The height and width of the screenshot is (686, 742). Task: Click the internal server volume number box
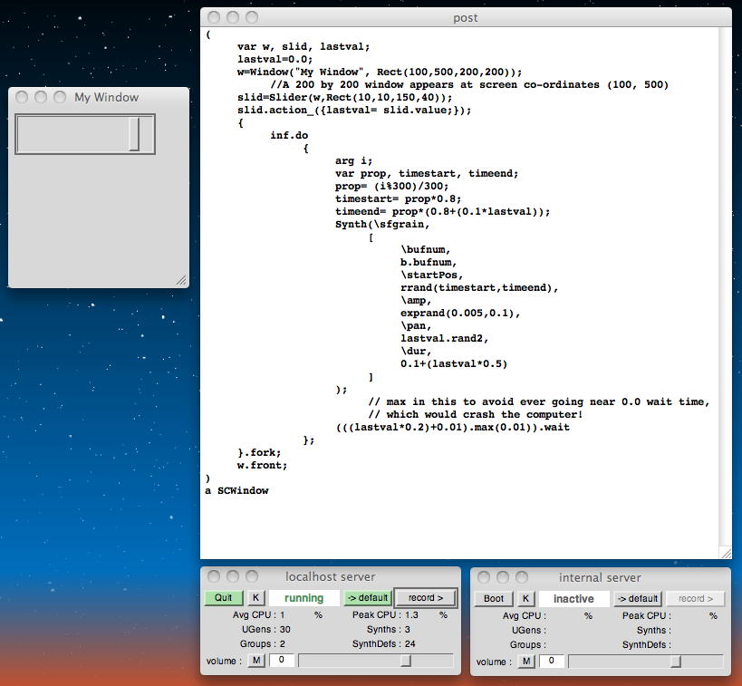(551, 662)
